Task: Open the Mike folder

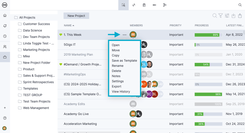Action: [24, 56]
